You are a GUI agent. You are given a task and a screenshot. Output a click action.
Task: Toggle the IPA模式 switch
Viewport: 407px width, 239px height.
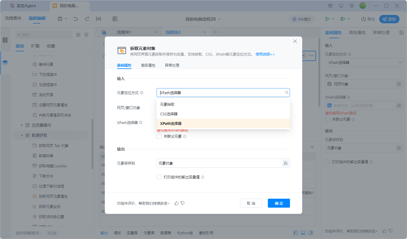(x=302, y=19)
